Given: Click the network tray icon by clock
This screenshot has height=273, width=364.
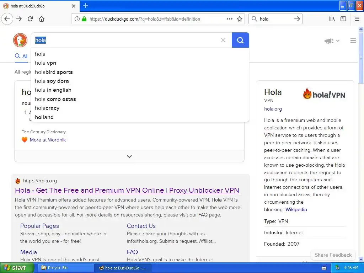Looking at the screenshot, I should point(337,268).
